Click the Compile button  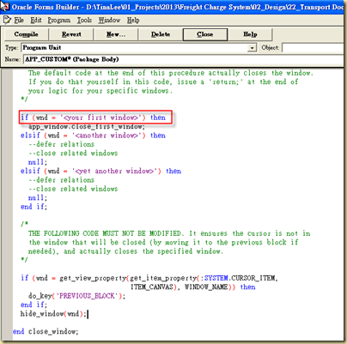tap(27, 34)
